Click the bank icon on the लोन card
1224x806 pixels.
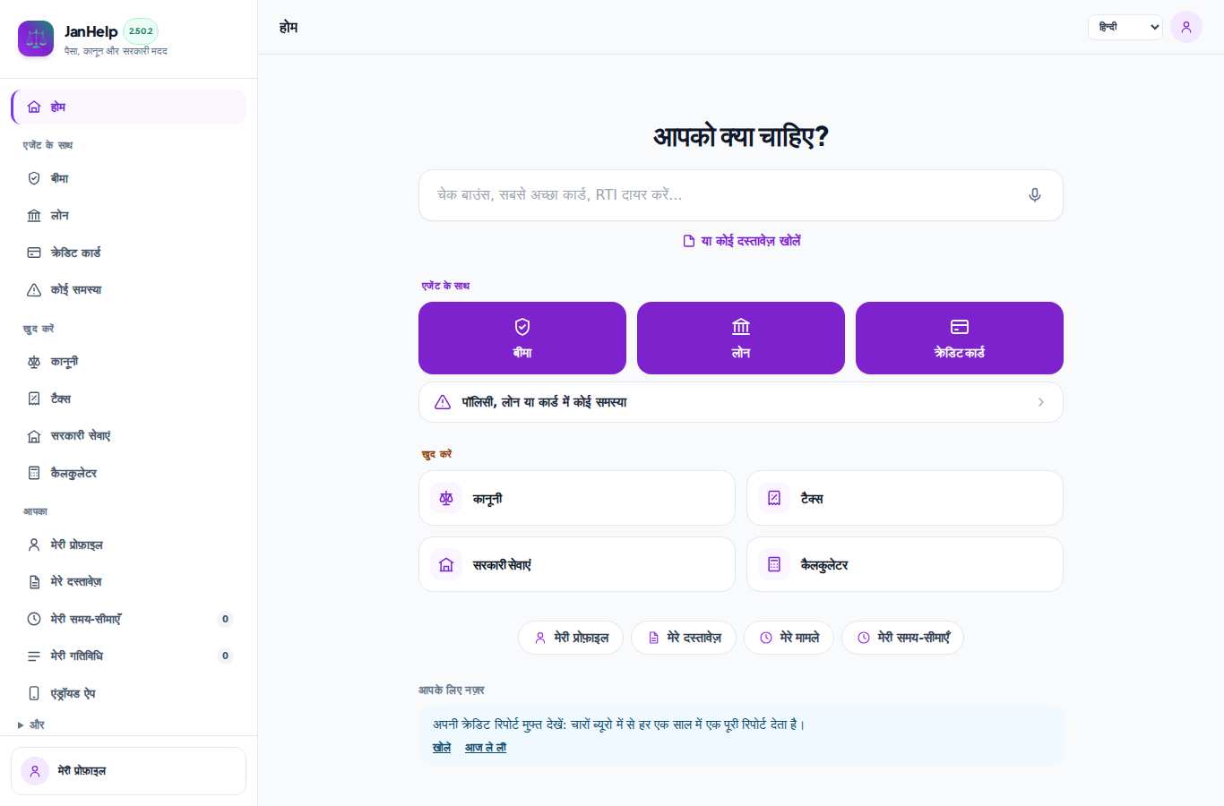(741, 327)
